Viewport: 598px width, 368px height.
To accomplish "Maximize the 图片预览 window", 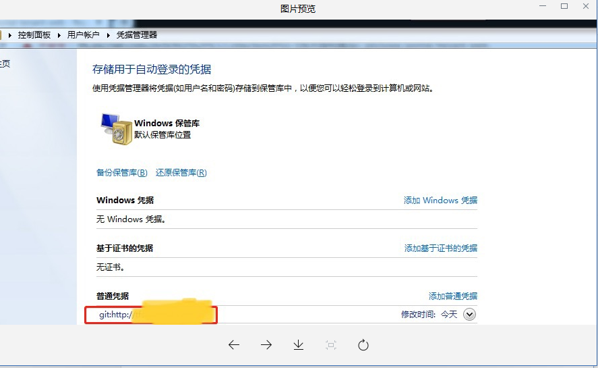I will [564, 6].
